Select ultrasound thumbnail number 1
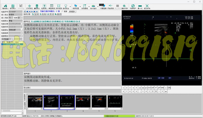The image size is (203, 118). coord(35,101)
